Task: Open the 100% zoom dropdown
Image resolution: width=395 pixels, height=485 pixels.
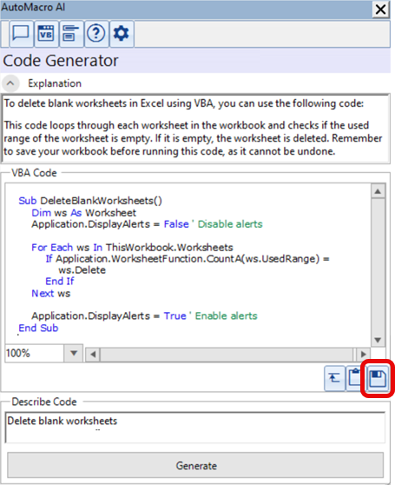Action: coord(74,353)
